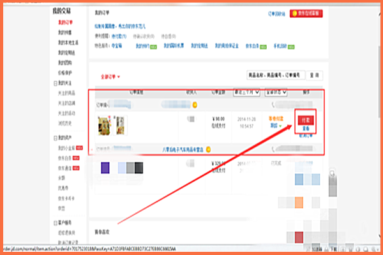Click the 取消订单 link for the ¥98.00 order

[x=306, y=136]
